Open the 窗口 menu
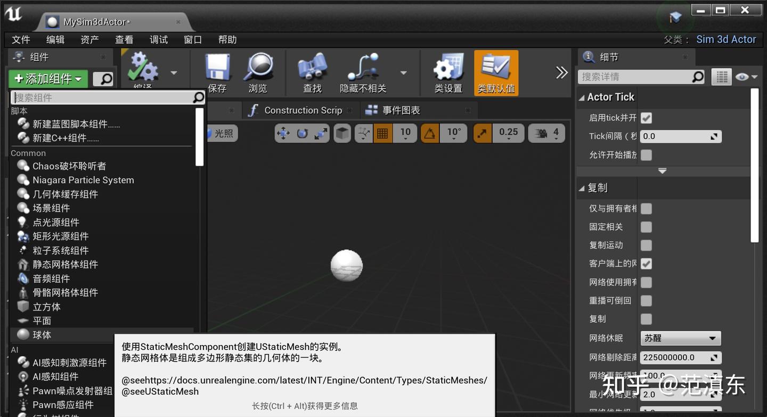Image resolution: width=767 pixels, height=417 pixels. tap(192, 39)
